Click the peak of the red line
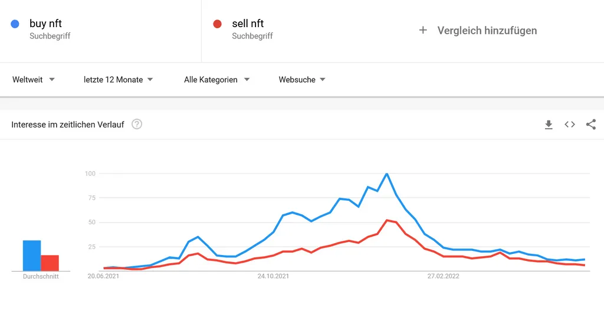 (387, 220)
